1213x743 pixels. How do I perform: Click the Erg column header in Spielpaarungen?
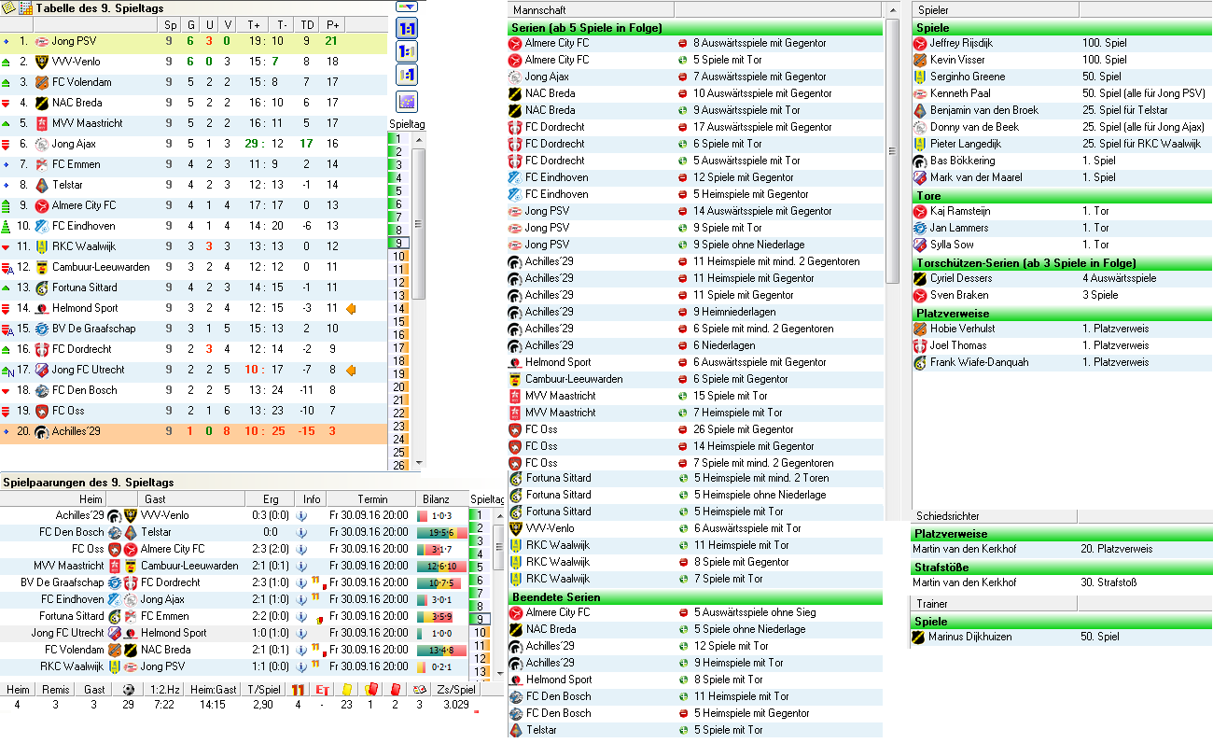coord(272,499)
